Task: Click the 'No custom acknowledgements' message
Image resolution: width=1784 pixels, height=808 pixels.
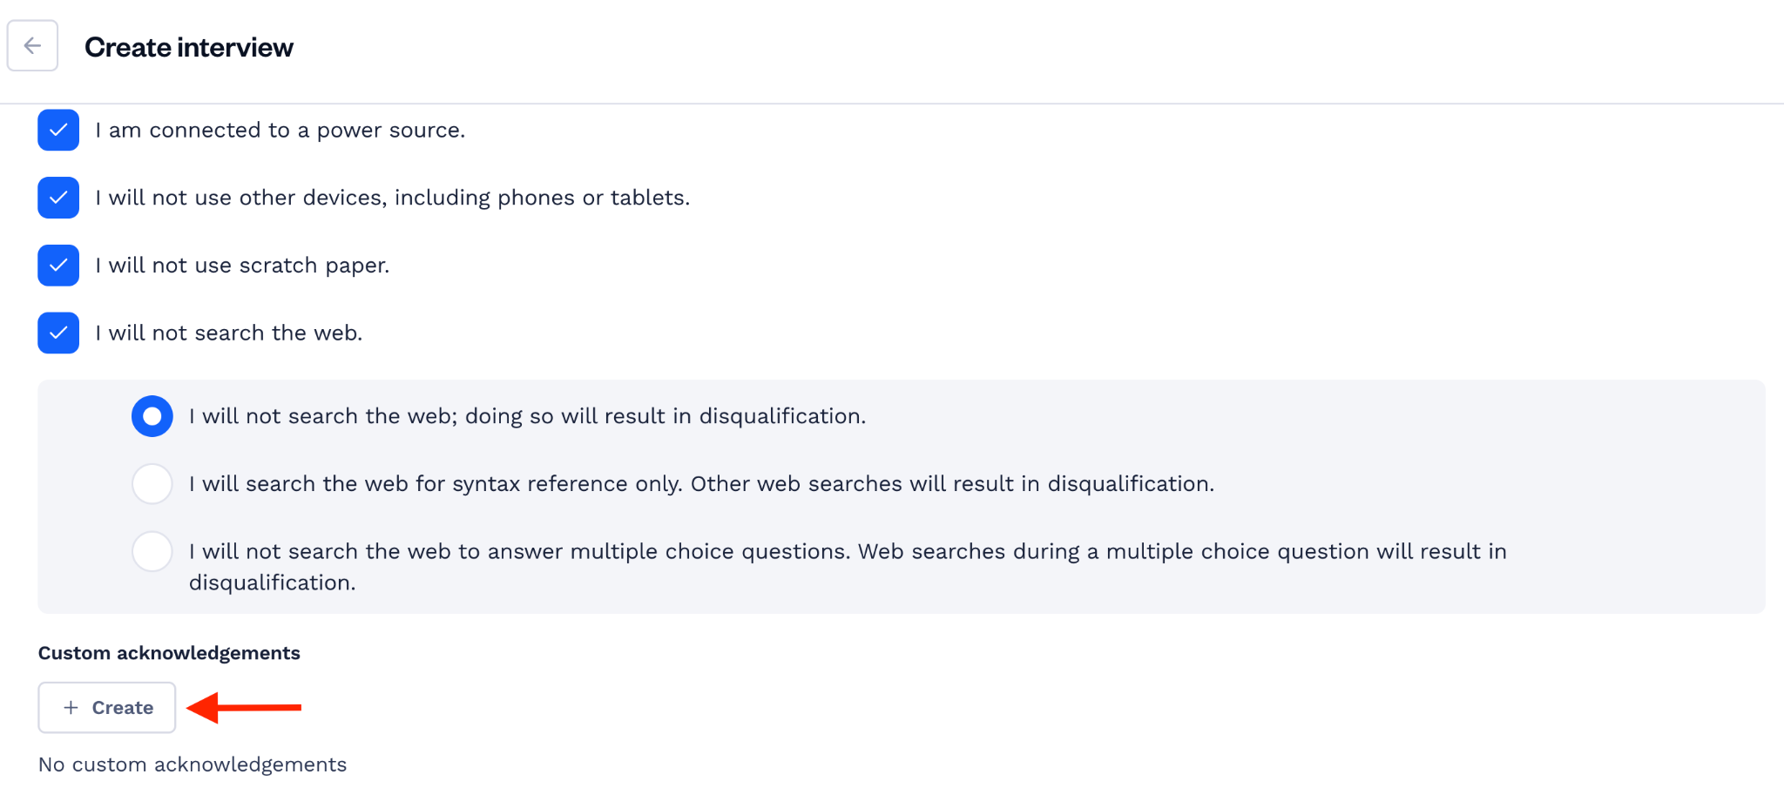Action: point(193,764)
